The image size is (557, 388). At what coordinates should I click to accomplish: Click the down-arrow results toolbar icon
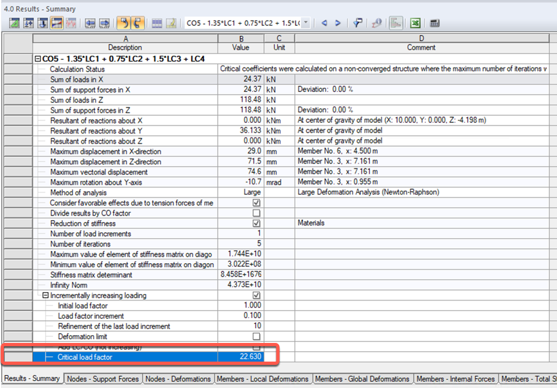(x=42, y=23)
